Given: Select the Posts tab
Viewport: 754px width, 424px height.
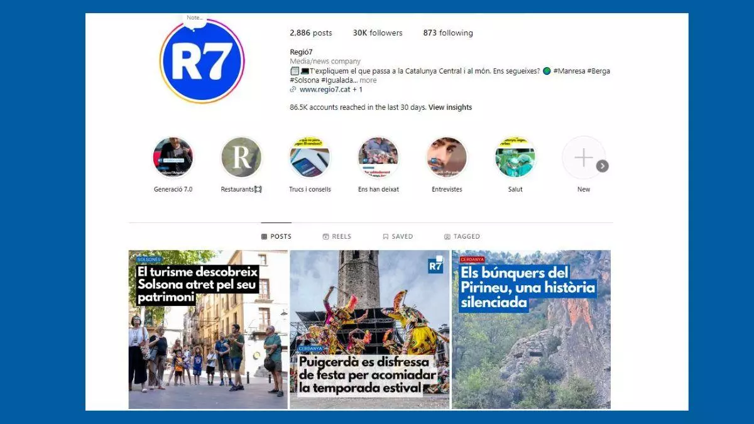Looking at the screenshot, I should [x=276, y=237].
